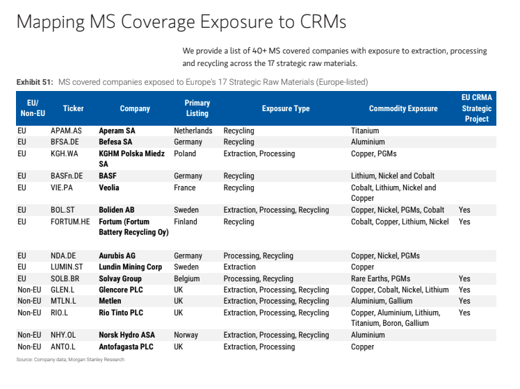Screen dimensions: 520x389
Task: Click 'Yes' in the Rio Tinto row
Action: pos(464,313)
